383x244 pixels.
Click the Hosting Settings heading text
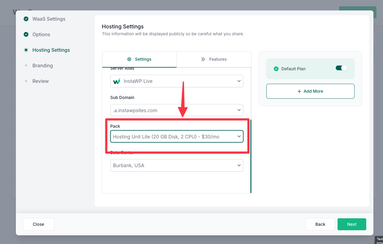(123, 27)
